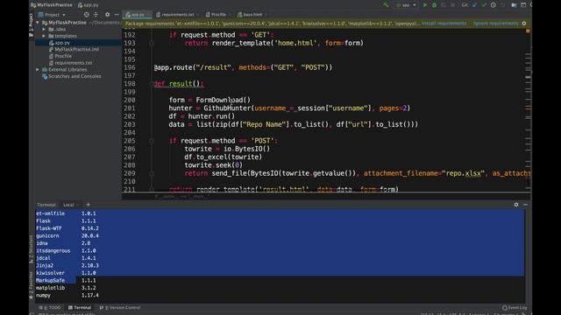This screenshot has height=315, width=561.
Task: Open Project panel settings gear
Action: pyautogui.click(x=107, y=15)
